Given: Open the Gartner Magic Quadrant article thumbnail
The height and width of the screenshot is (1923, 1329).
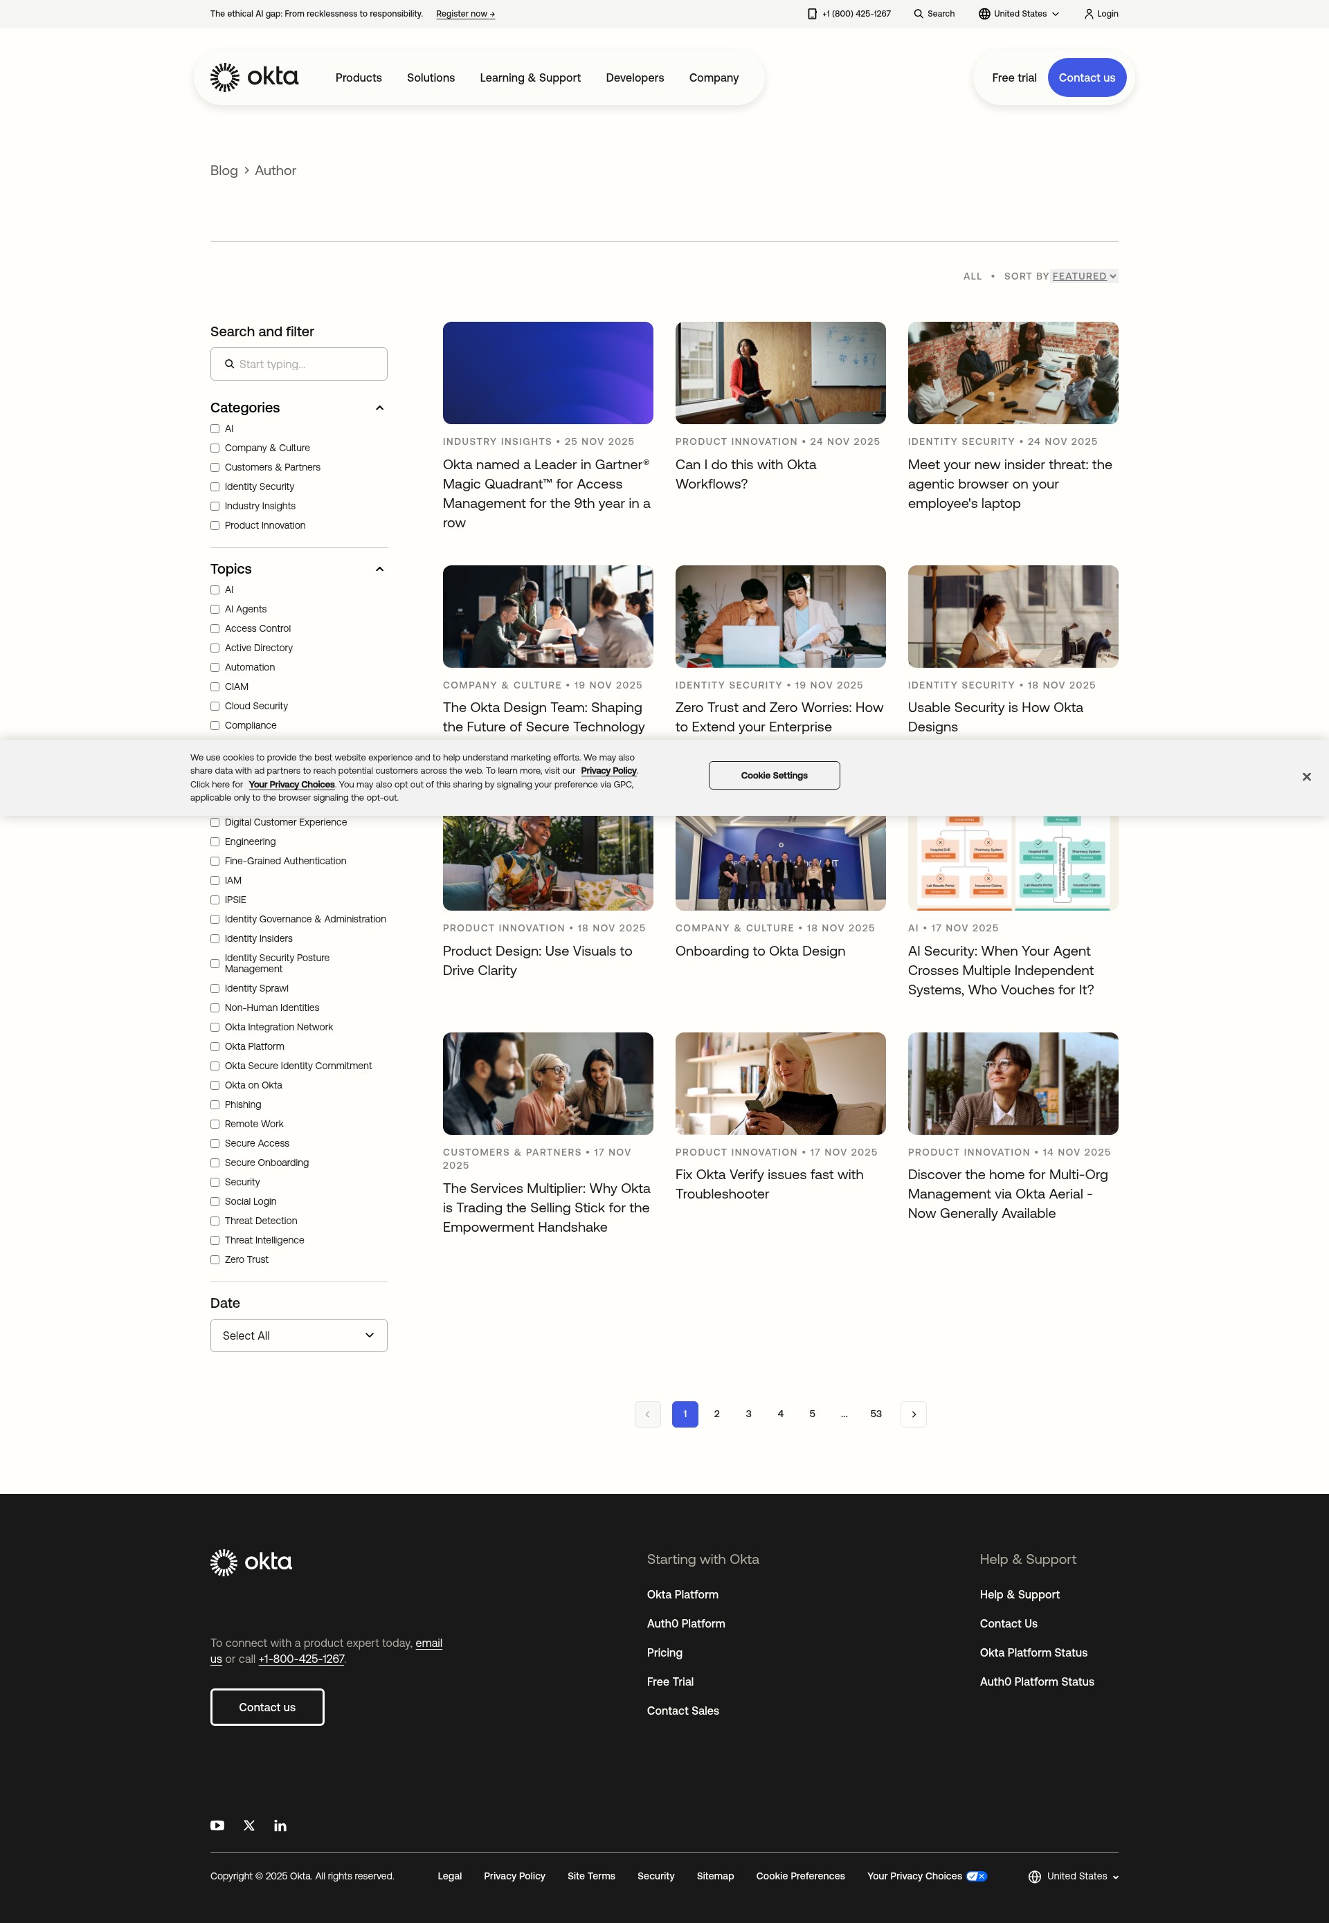Looking at the screenshot, I should (x=548, y=373).
